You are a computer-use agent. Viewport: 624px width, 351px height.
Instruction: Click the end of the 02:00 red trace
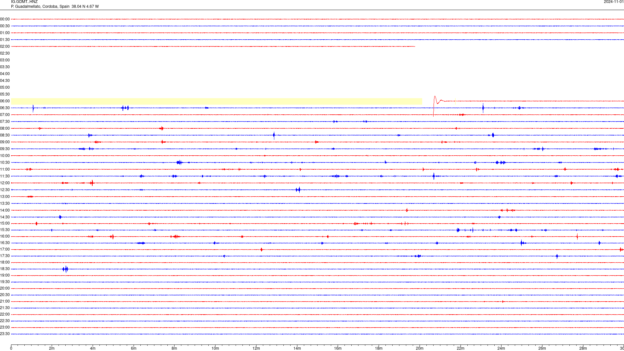tap(415, 46)
